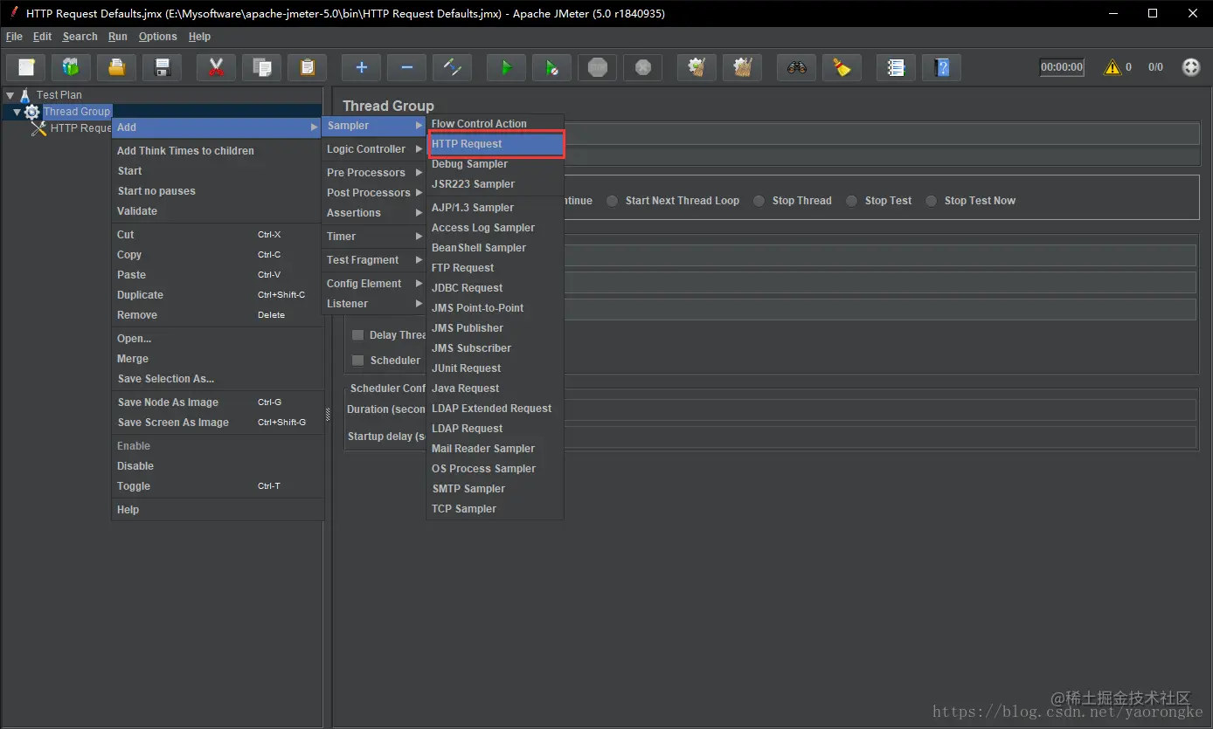This screenshot has width=1213, height=729.
Task: Click the Start no pauses icon
Action: pyautogui.click(x=551, y=67)
